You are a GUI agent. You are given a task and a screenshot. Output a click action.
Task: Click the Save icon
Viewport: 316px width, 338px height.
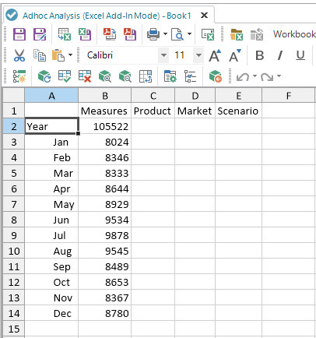pos(19,34)
